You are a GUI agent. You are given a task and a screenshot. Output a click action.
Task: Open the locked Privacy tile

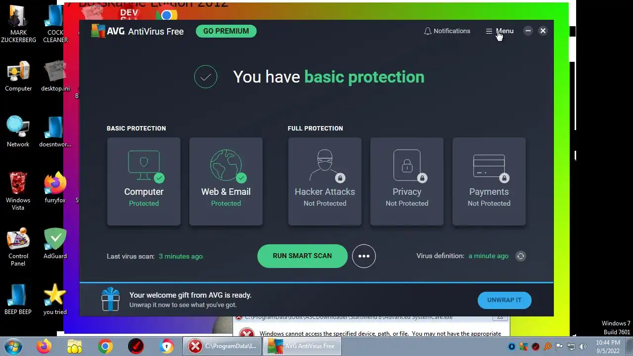407,181
